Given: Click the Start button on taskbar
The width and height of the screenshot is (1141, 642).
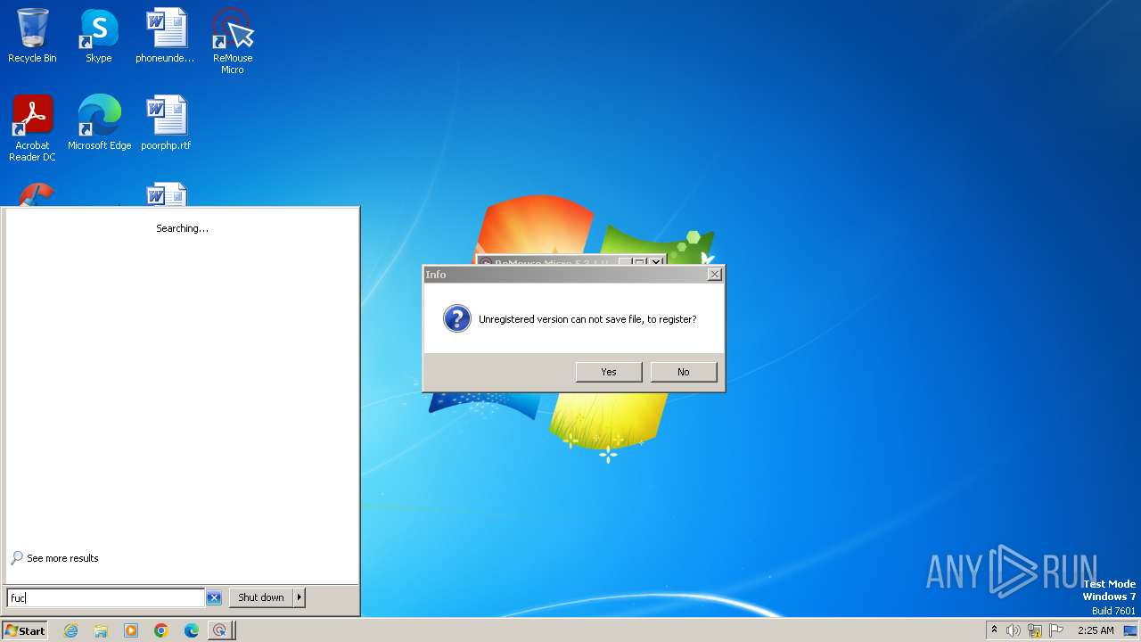Looking at the screenshot, I should pyautogui.click(x=25, y=630).
